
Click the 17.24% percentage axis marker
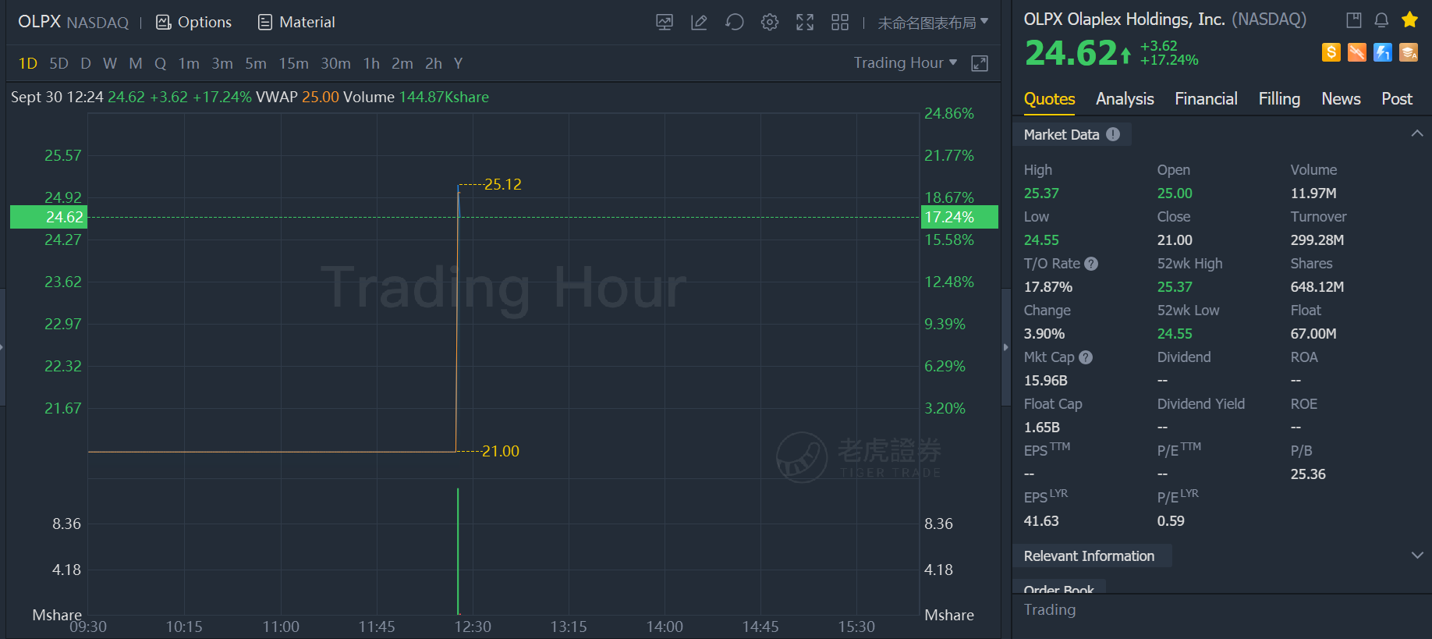click(x=959, y=217)
